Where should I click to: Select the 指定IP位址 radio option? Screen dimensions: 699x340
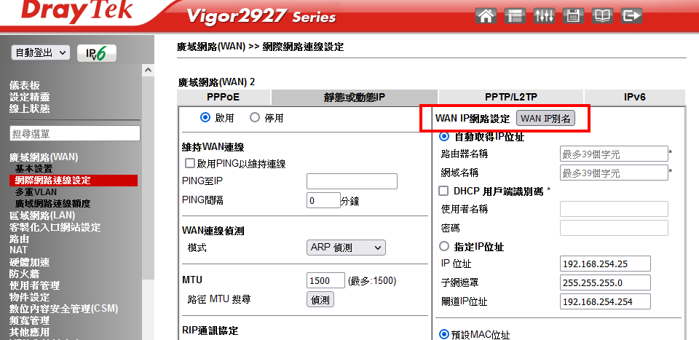(x=444, y=246)
